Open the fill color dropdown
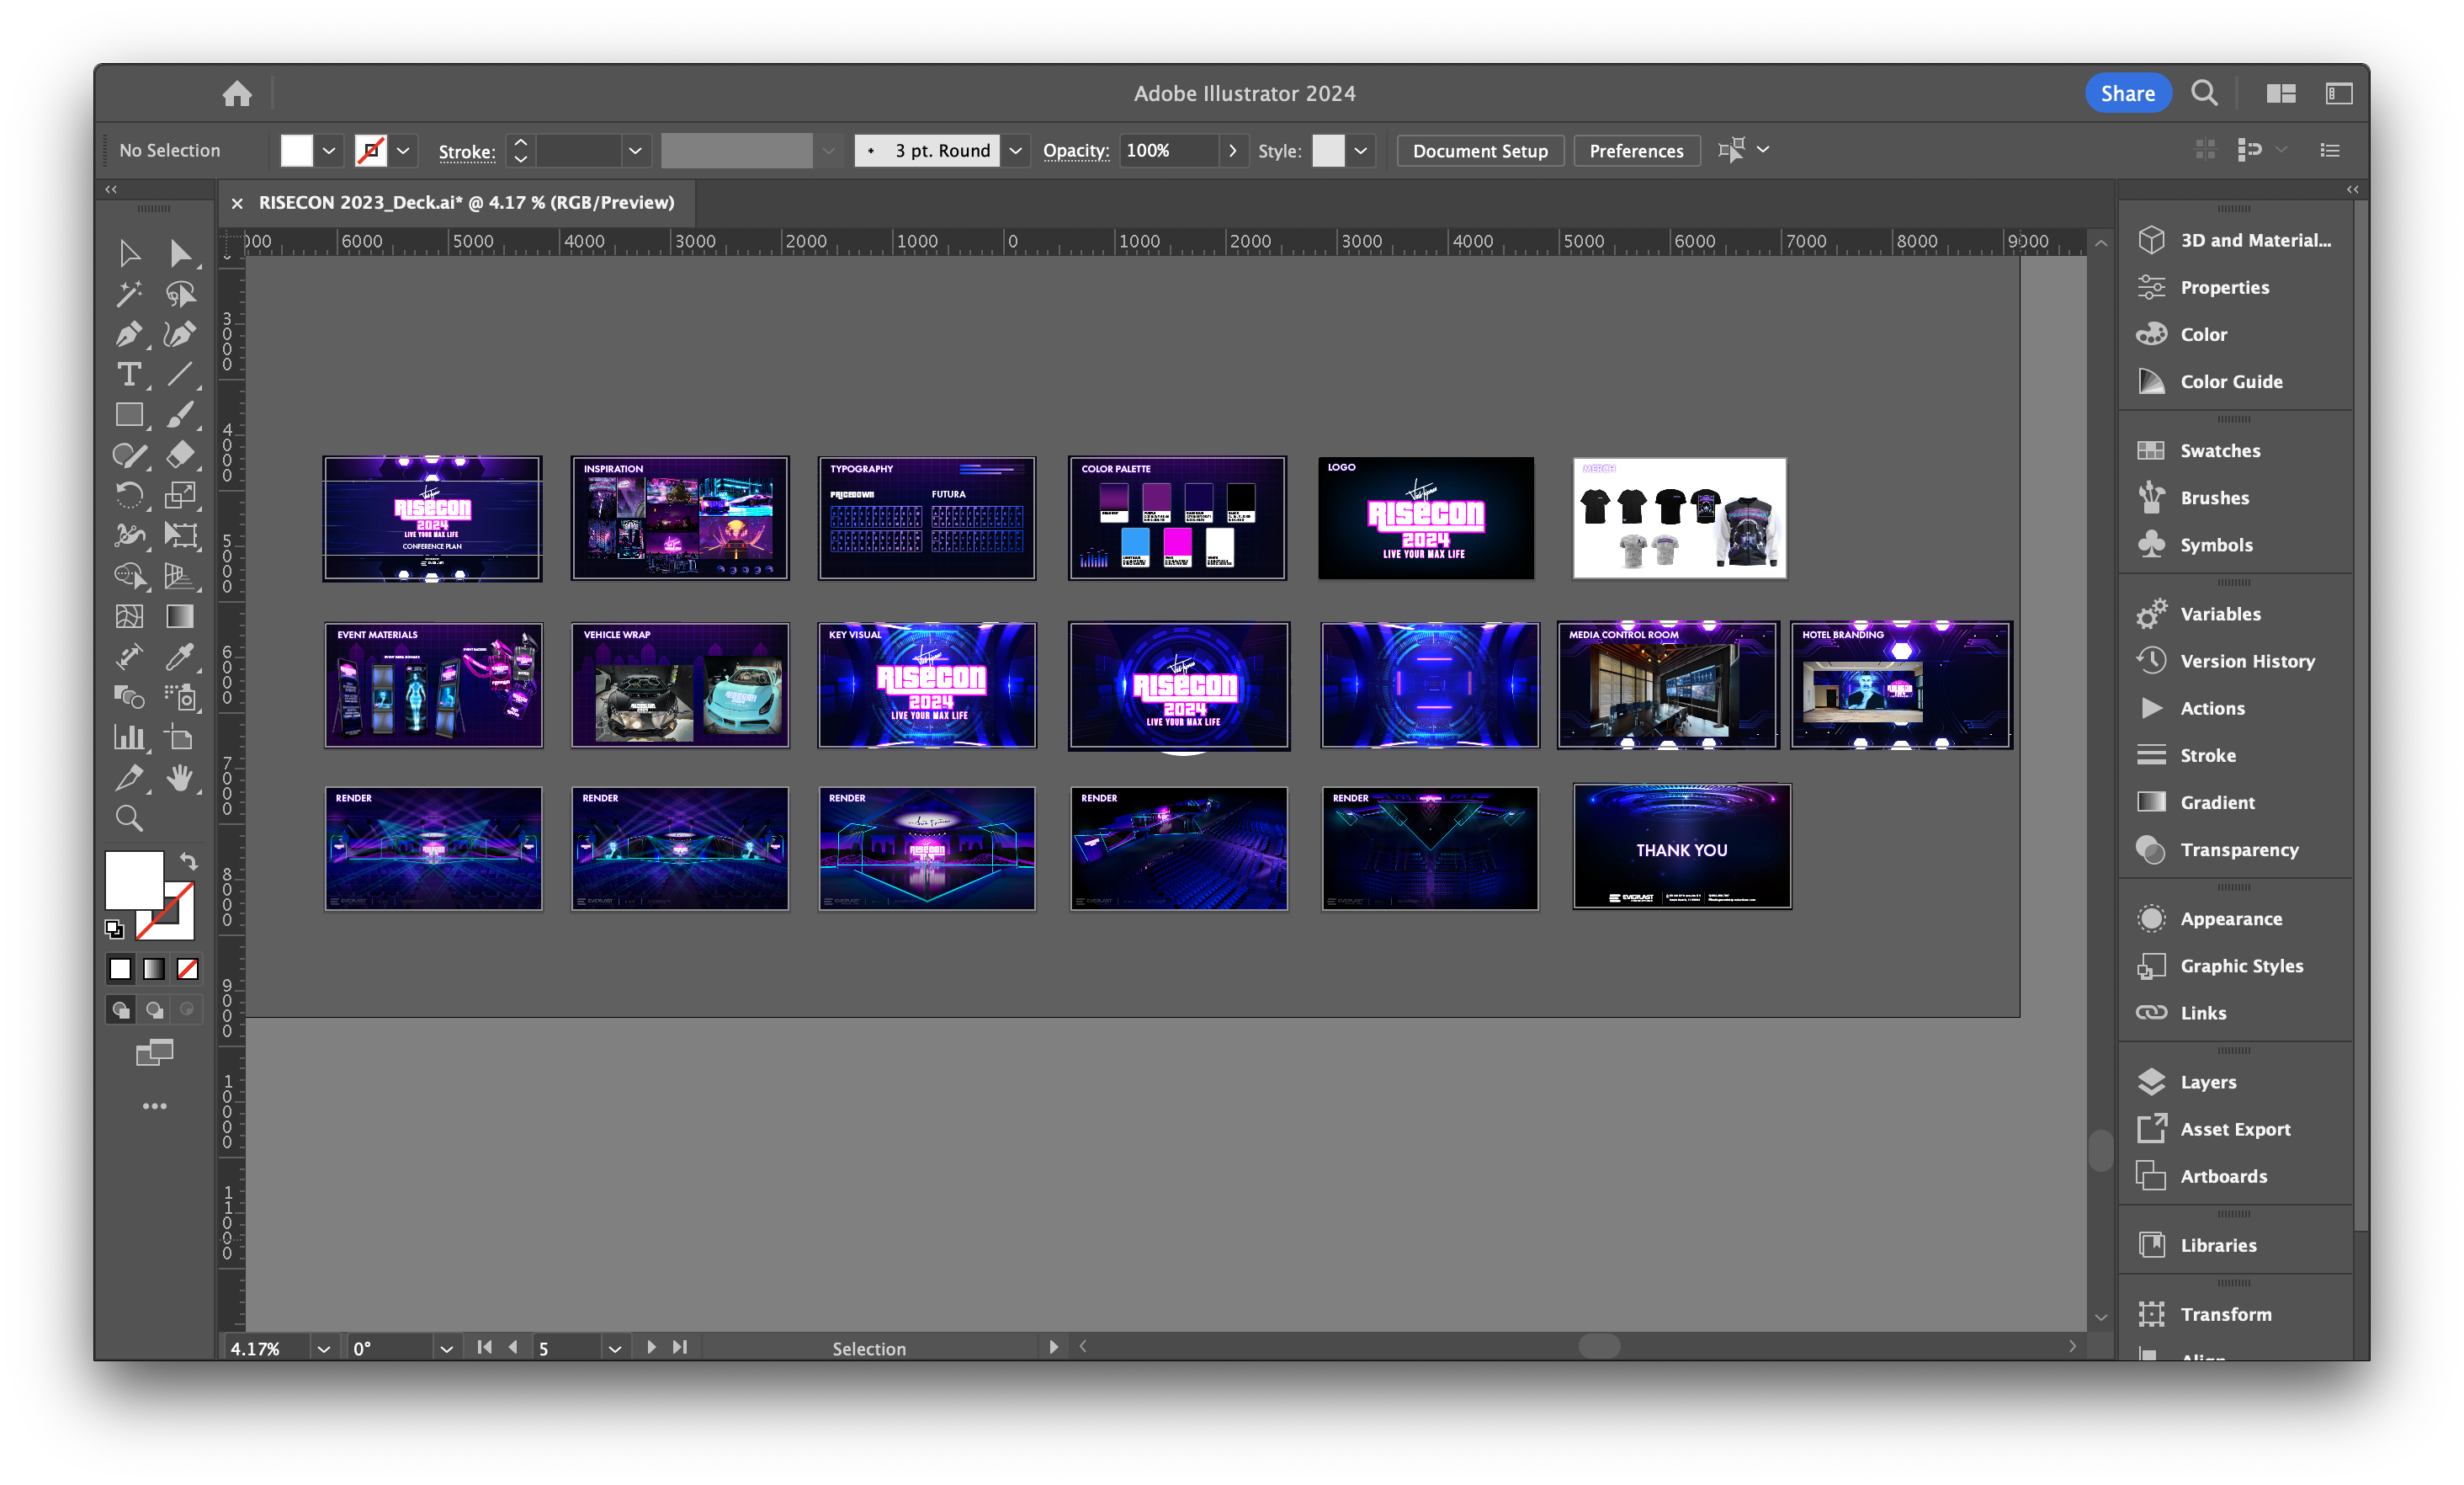 pyautogui.click(x=328, y=151)
